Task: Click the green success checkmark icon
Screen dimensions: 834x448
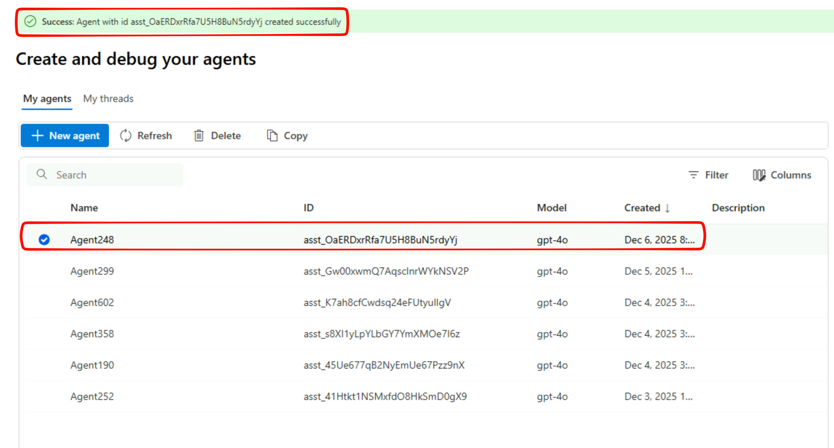Action: pyautogui.click(x=30, y=21)
